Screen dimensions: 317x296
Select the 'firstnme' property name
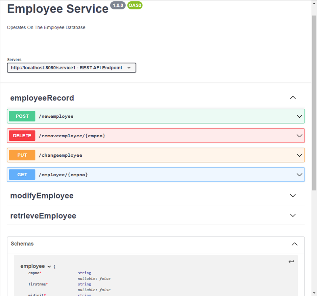coord(37,284)
